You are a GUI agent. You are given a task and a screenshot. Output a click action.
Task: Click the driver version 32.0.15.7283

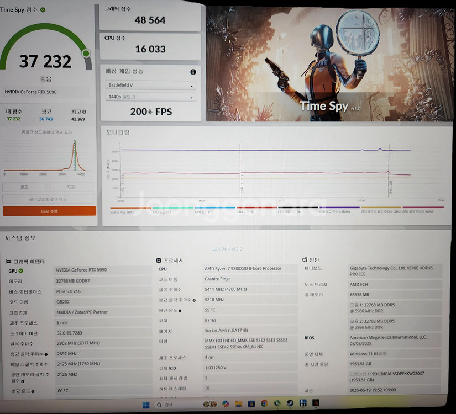(x=69, y=333)
